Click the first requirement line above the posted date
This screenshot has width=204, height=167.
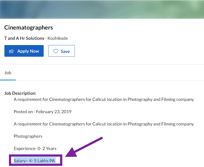click(x=104, y=99)
